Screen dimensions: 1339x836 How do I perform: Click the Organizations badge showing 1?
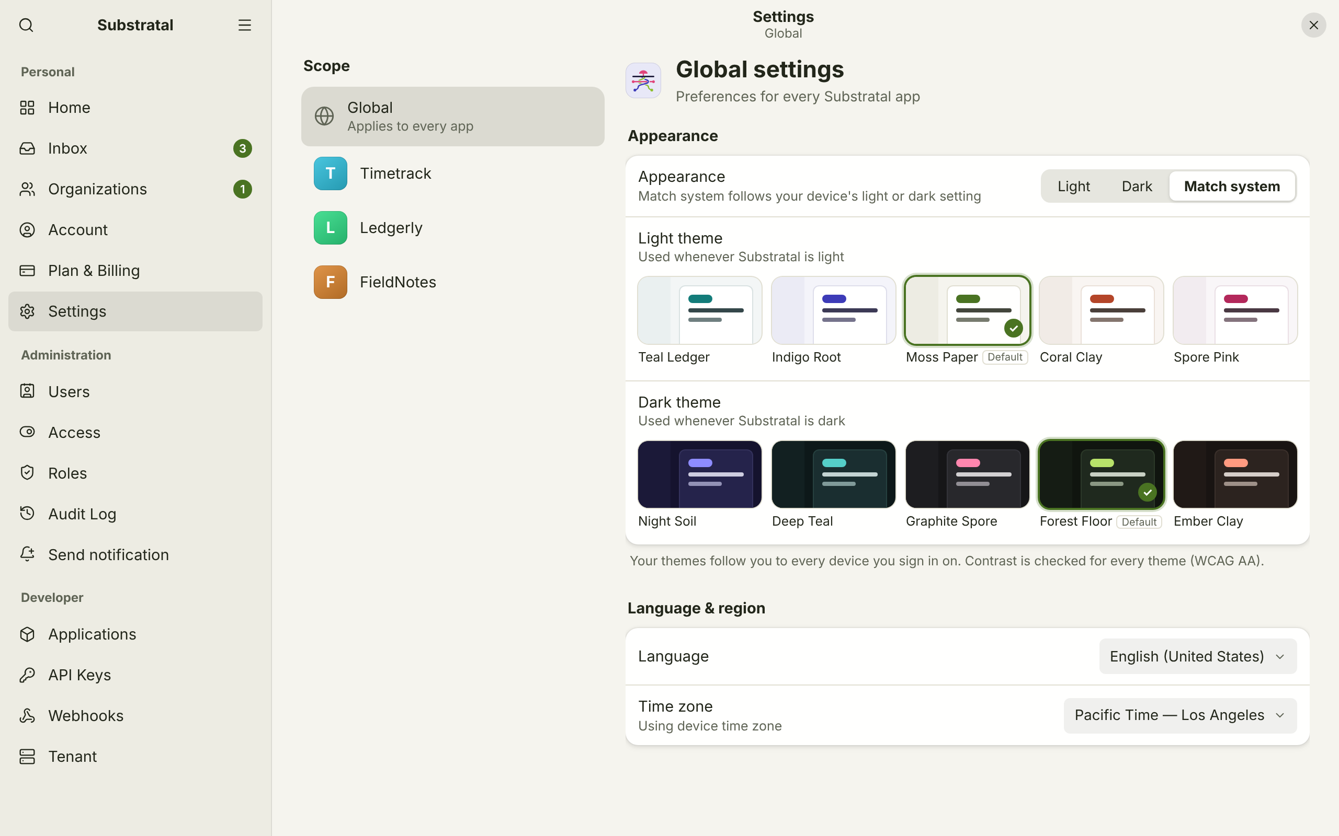(x=242, y=189)
